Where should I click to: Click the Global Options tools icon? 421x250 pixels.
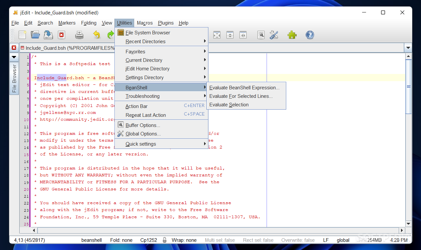274,35
